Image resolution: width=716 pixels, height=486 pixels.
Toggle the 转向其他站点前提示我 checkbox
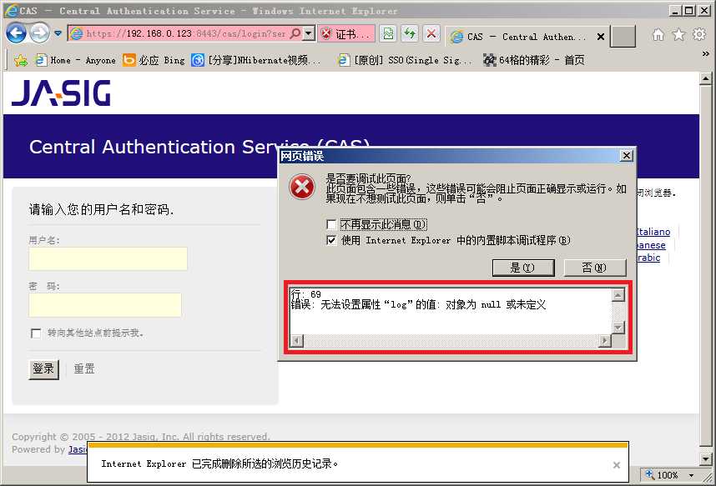point(36,333)
